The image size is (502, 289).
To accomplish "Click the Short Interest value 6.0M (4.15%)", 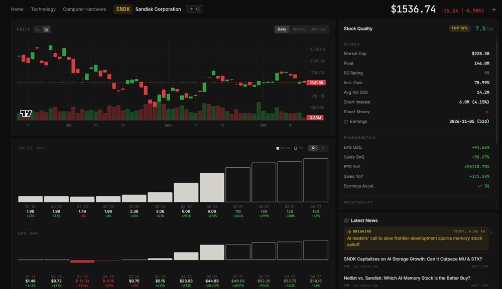I will [474, 102].
